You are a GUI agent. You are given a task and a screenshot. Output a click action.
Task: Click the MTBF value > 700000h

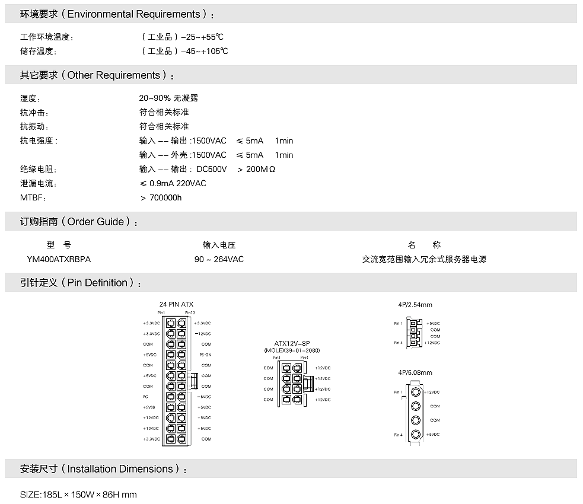(161, 197)
